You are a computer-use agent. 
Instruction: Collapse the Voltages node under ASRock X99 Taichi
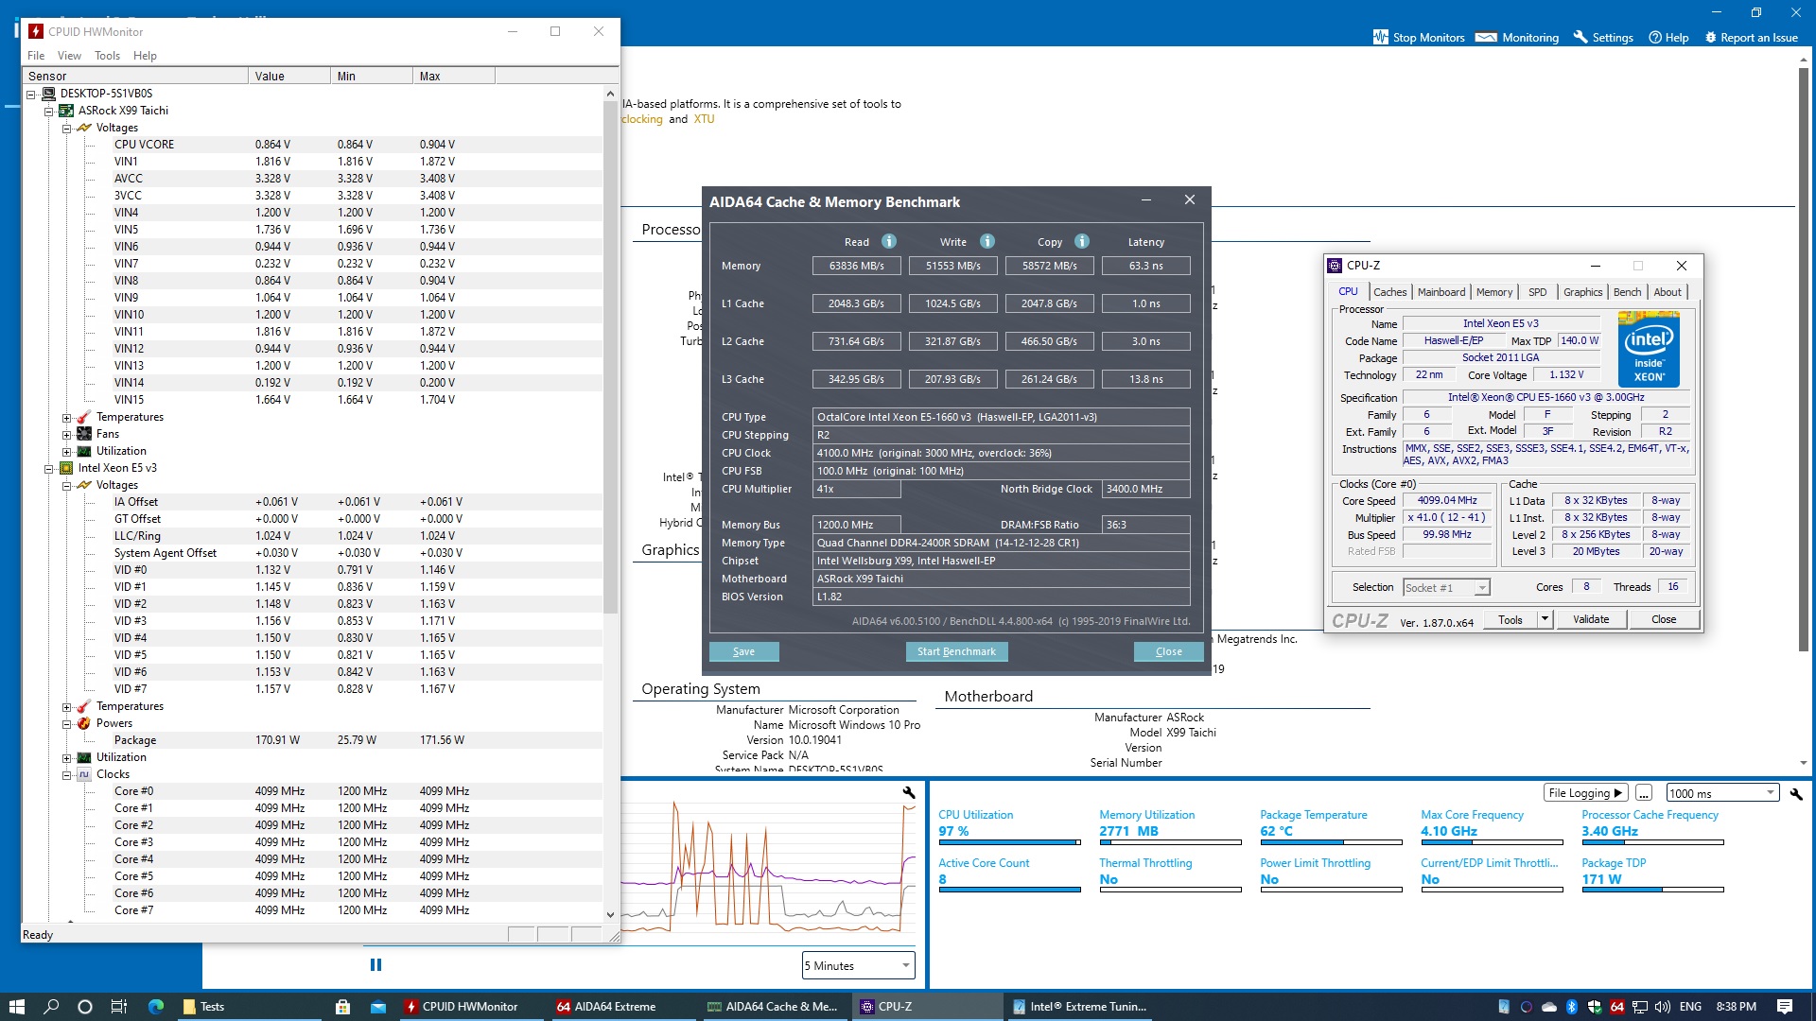point(66,128)
